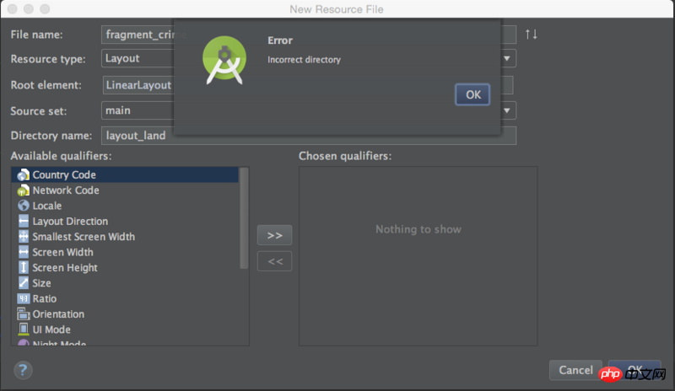Select Ratio qualifier row

pyautogui.click(x=125, y=298)
